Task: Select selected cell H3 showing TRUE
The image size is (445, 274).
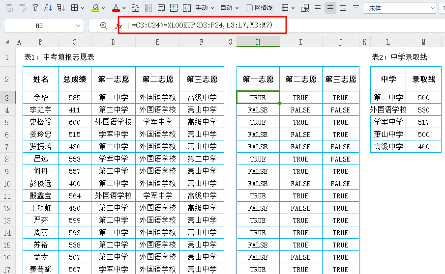Action: [258, 98]
